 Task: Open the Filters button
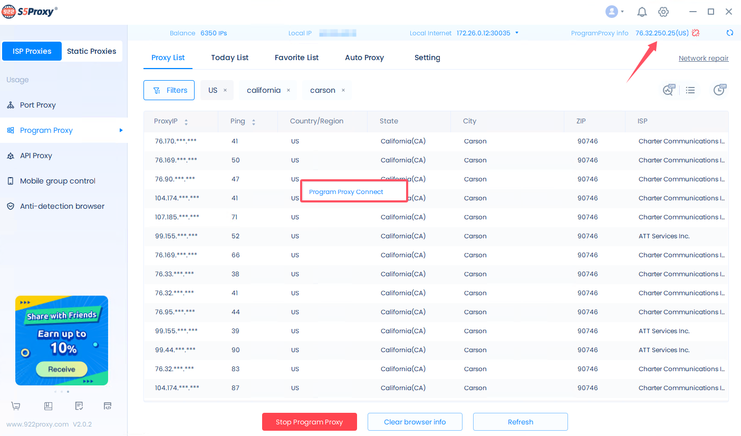[x=169, y=90]
